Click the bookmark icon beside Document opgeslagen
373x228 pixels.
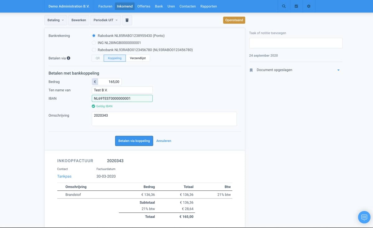tap(251, 70)
